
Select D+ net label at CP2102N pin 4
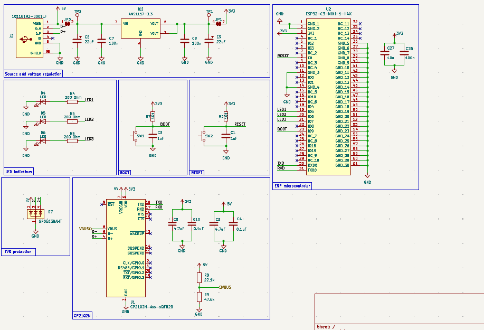click(95, 237)
